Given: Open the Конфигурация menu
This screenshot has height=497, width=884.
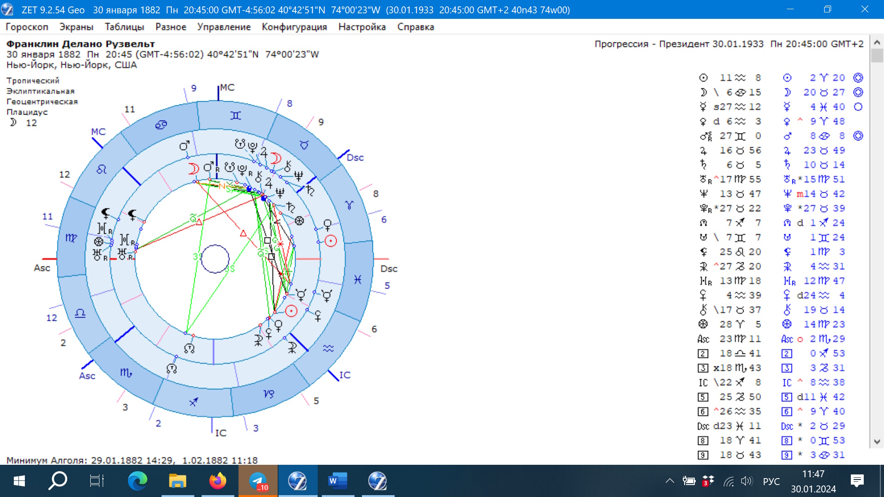Looking at the screenshot, I should pos(294,27).
